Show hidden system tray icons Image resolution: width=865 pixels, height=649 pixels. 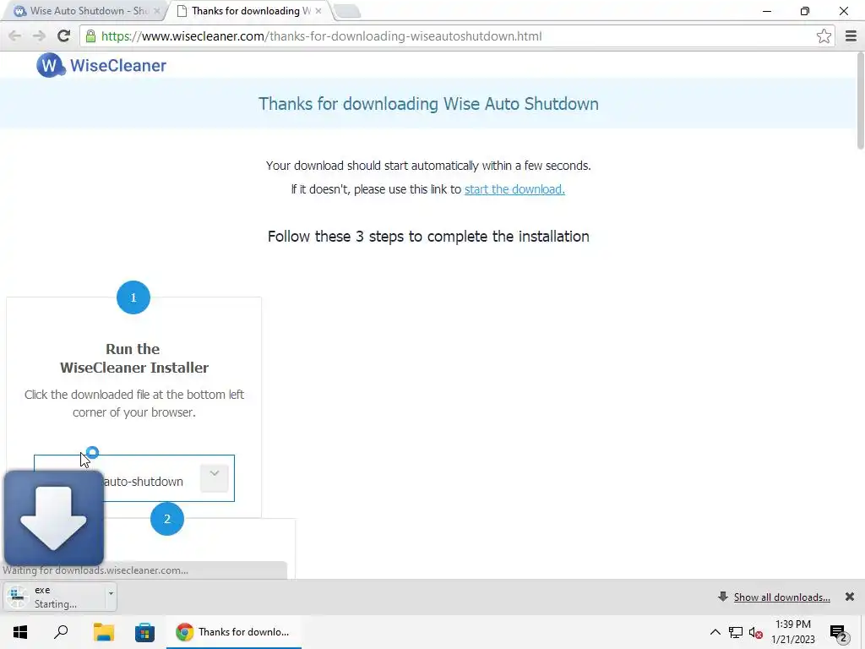pyautogui.click(x=715, y=632)
